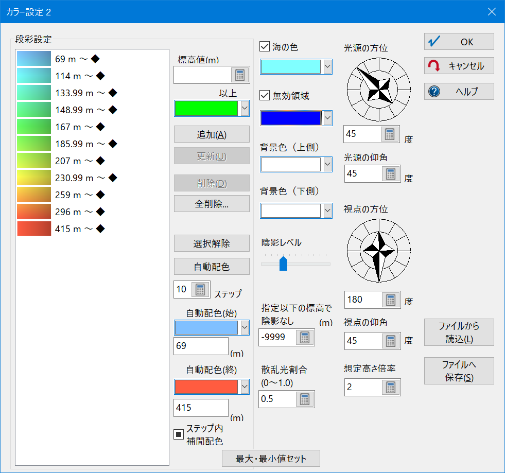The image size is (505, 473).
Task: Open ヘルプ help
Action: tap(459, 92)
